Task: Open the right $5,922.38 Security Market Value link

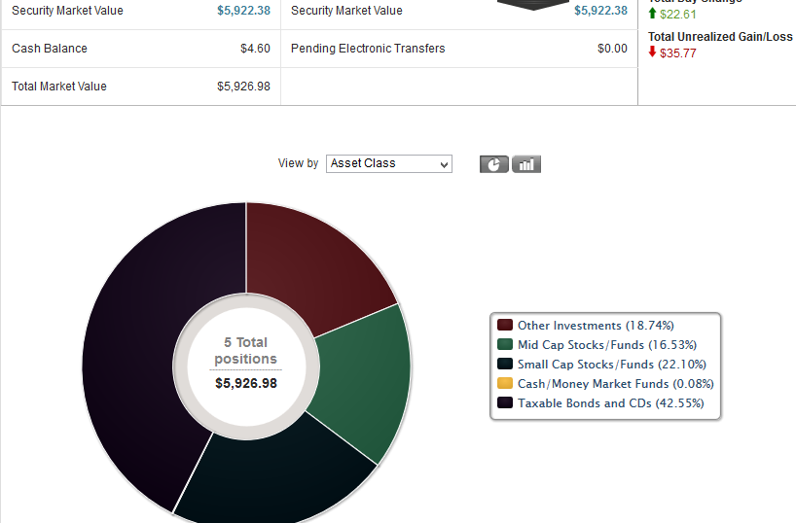Action: (600, 11)
